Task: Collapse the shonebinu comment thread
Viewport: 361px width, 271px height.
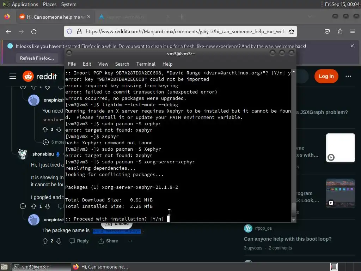Action: click(x=23, y=206)
